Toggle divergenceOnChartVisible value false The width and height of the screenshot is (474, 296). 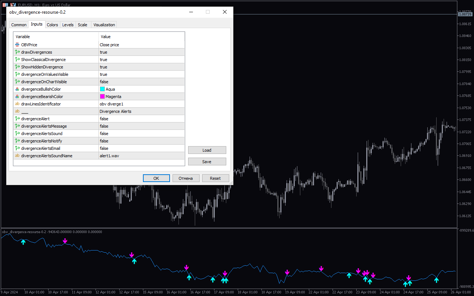141,82
